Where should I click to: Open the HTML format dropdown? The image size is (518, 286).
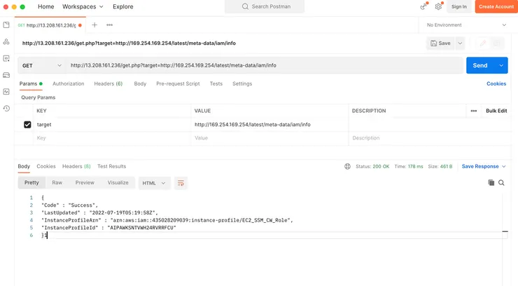(x=154, y=183)
